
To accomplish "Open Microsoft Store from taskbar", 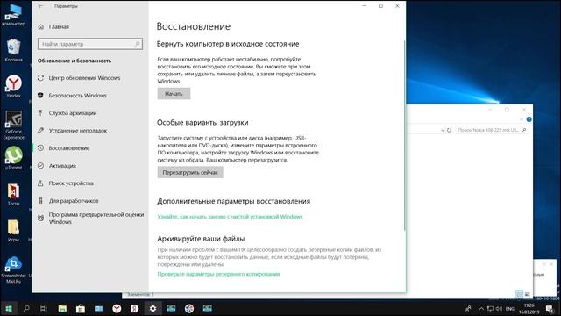I will point(81,308).
